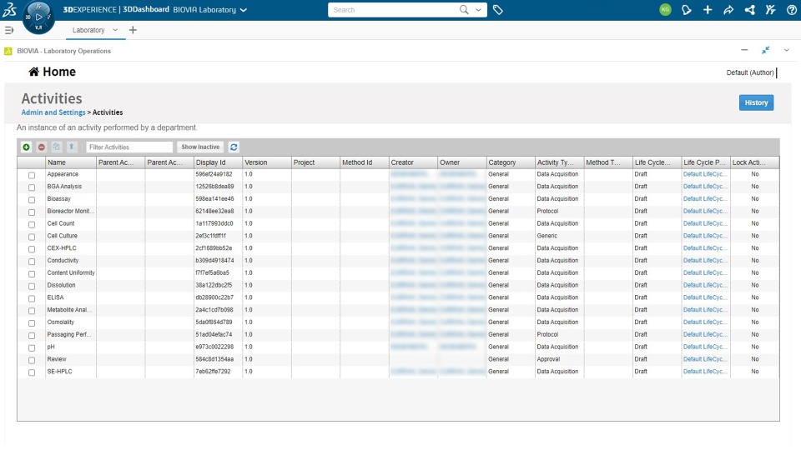This screenshot has height=450, width=801.
Task: Click display id 584c8d1354aa
Action: pos(214,359)
